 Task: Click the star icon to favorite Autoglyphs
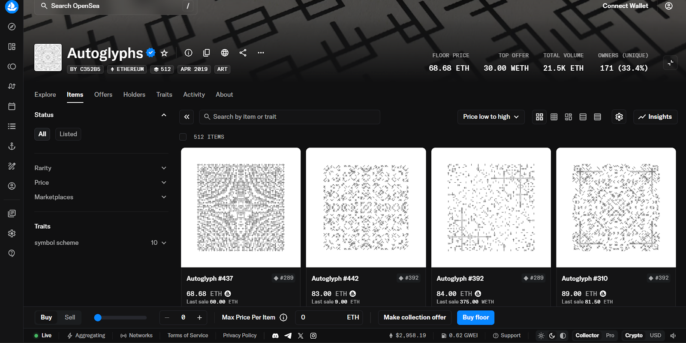point(164,53)
